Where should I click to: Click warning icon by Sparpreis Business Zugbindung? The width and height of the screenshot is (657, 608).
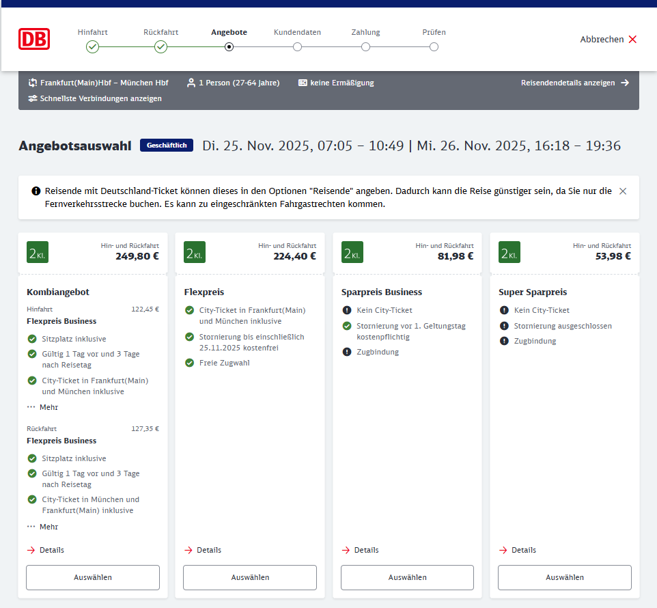347,352
